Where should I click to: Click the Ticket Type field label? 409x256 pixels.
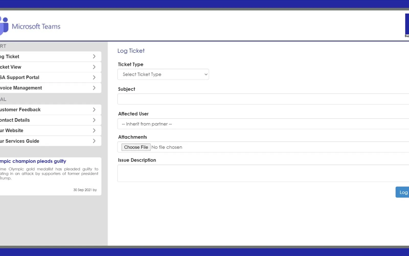coord(131,65)
